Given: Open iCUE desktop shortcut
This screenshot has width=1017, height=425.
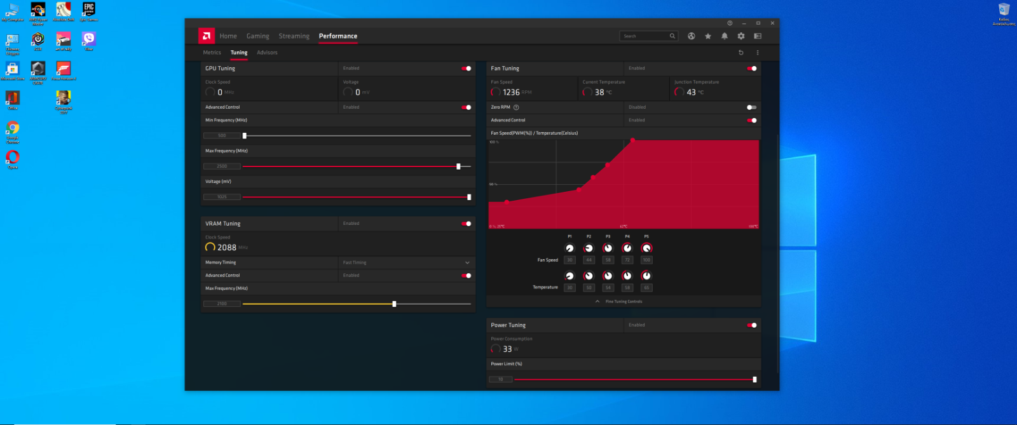Looking at the screenshot, I should (x=38, y=41).
